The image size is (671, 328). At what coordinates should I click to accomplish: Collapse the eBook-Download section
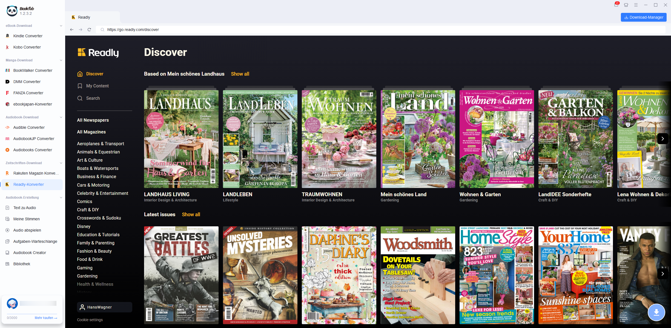click(x=61, y=26)
